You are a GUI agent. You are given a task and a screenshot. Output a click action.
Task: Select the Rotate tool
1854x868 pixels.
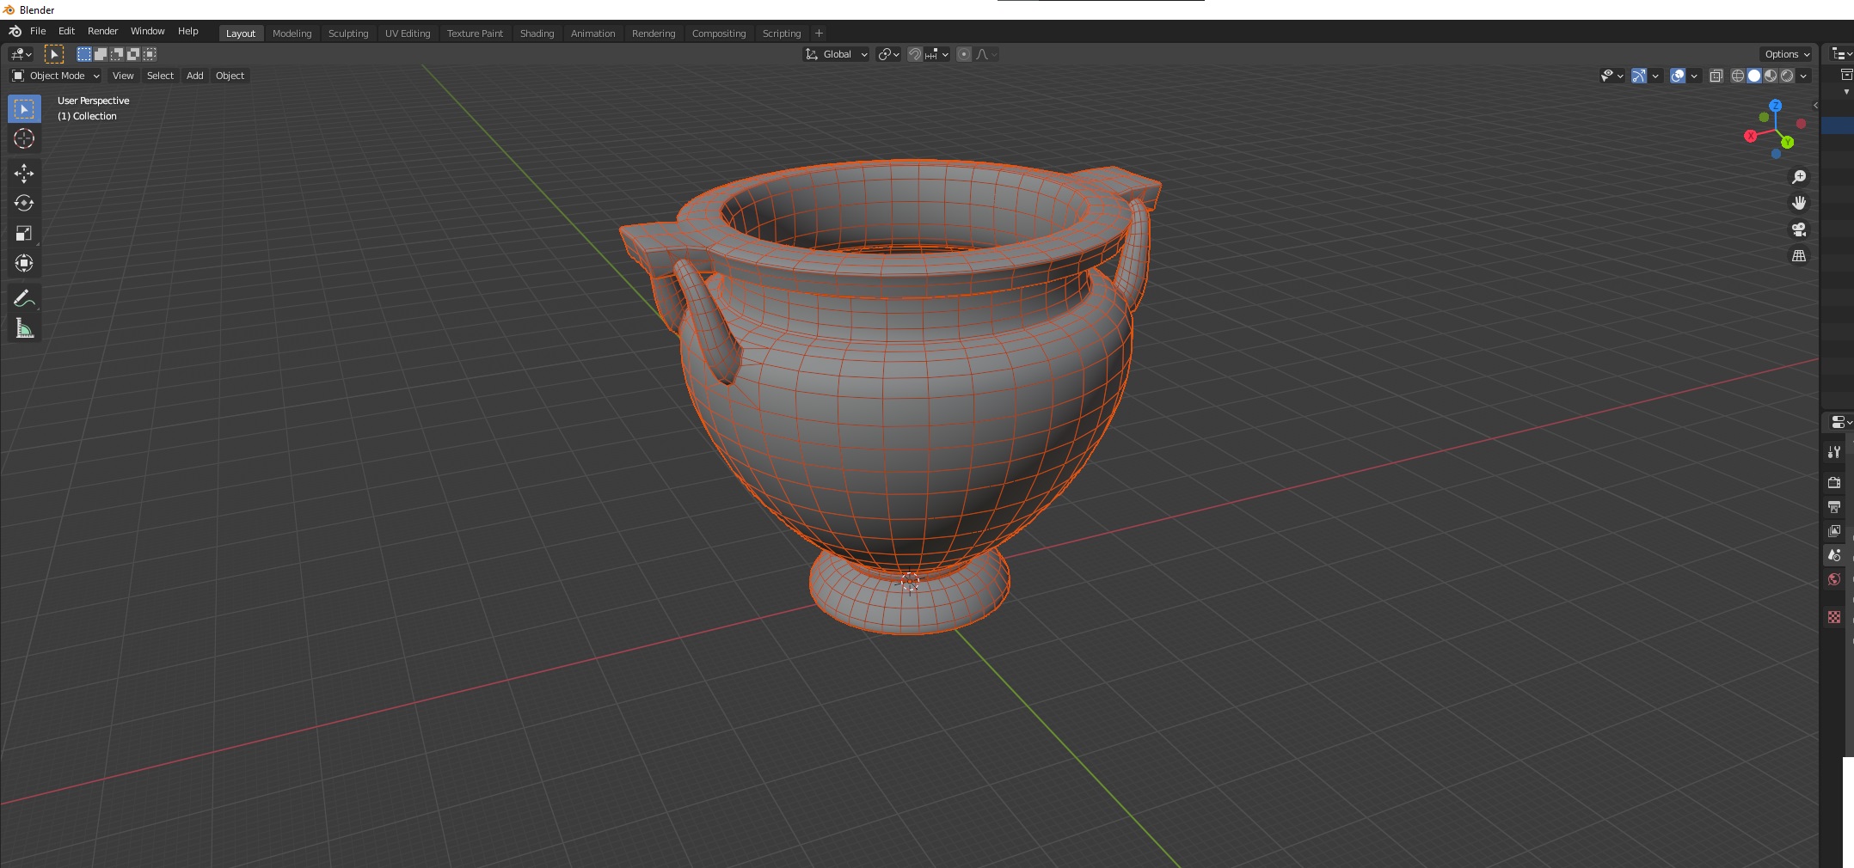tap(24, 204)
